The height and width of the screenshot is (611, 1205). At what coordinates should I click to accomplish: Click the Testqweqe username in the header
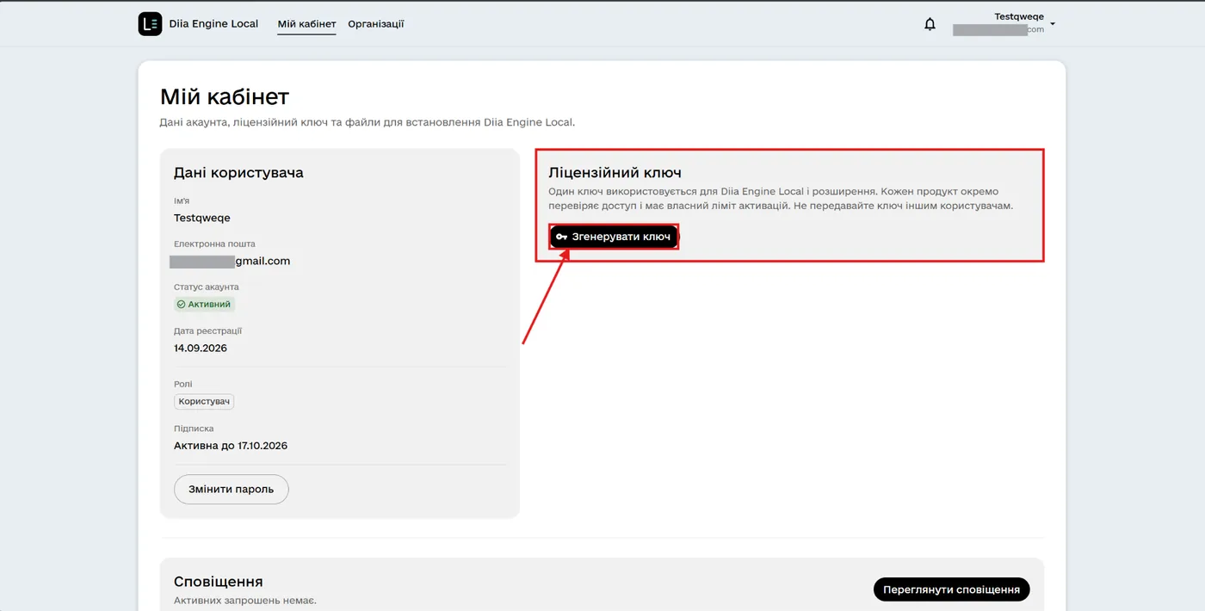[1019, 16]
